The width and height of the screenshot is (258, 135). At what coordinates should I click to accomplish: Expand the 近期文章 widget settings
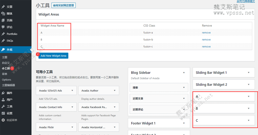184,99
